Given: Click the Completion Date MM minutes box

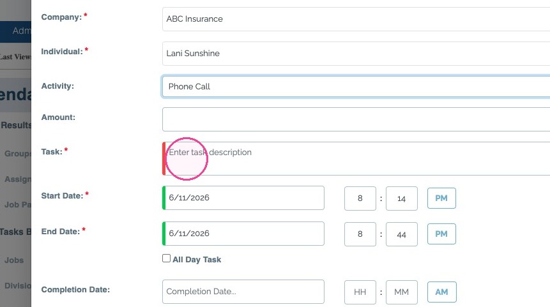Looking at the screenshot, I should (402, 292).
